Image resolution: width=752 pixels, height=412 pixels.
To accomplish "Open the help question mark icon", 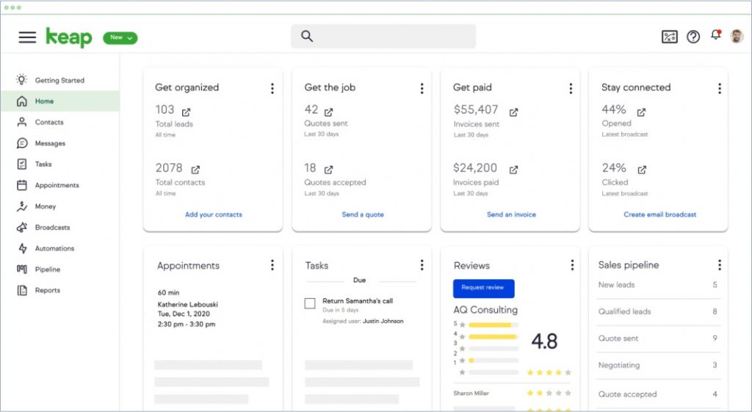I will coord(693,37).
